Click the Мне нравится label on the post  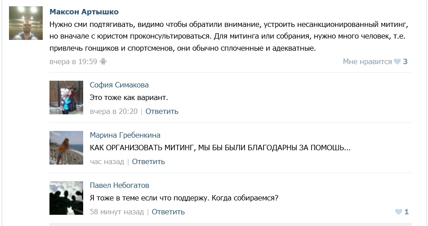[367, 62]
